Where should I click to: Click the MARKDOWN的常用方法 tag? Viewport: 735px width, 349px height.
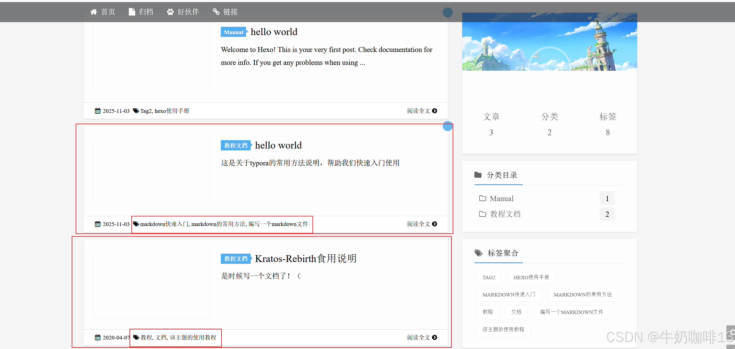point(582,295)
